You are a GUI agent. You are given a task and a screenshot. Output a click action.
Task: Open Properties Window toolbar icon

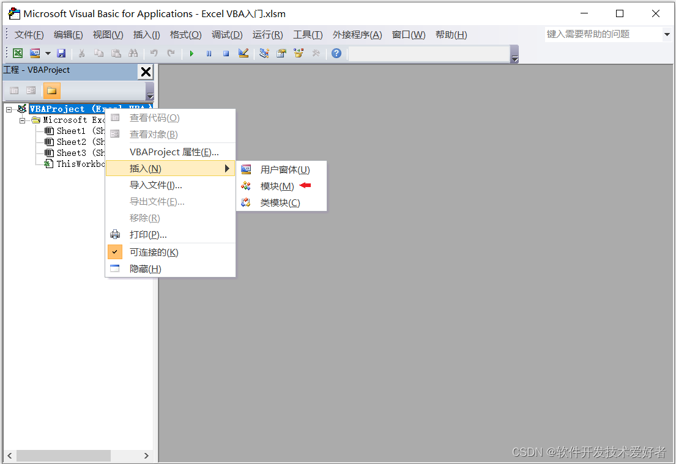tap(281, 53)
